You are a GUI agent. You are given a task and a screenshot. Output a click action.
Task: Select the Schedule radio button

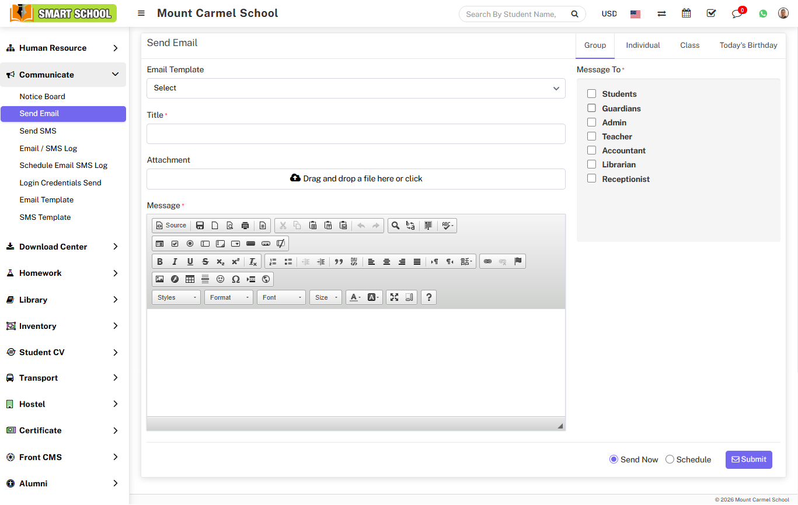[670, 460]
